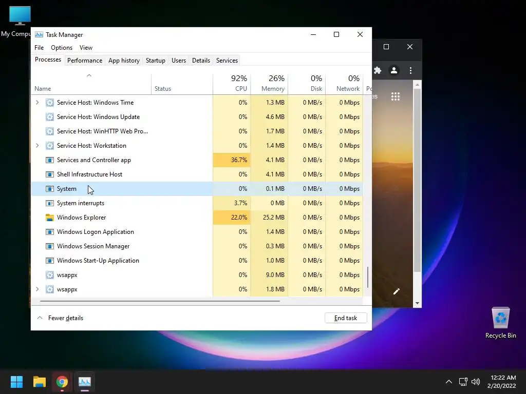Collapse view with Fewer details
The height and width of the screenshot is (394, 526).
click(x=61, y=318)
